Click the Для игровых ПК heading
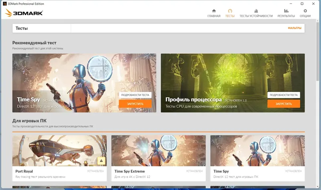The image size is (321, 190). [x=29, y=121]
